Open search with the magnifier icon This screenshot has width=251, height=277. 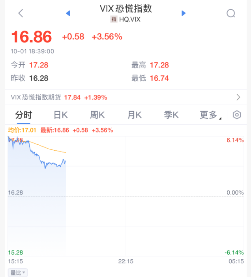click(x=231, y=13)
